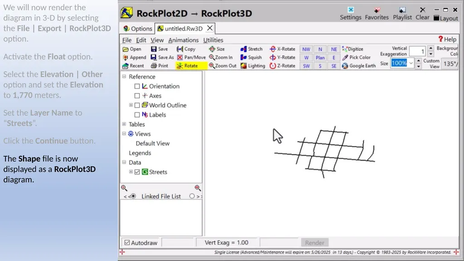Select the highlighted Rotate tool
This screenshot has width=464, height=261.
pyautogui.click(x=191, y=66)
